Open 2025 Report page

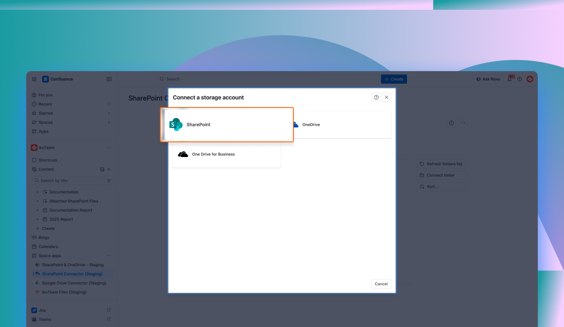pyautogui.click(x=61, y=219)
